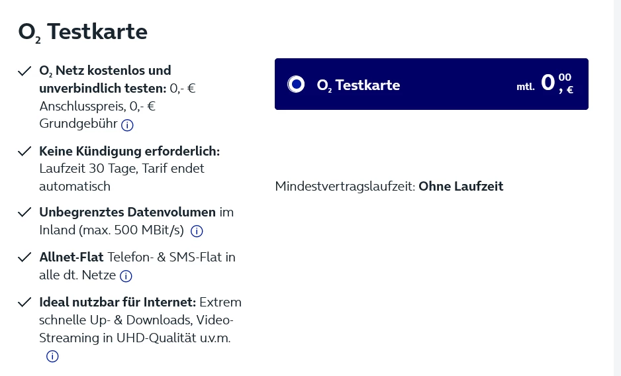Click checkmark beside Allnet-Flat
The width and height of the screenshot is (621, 376).
24,258
